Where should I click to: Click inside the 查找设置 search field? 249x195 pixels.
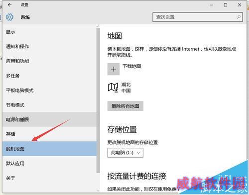198,17
